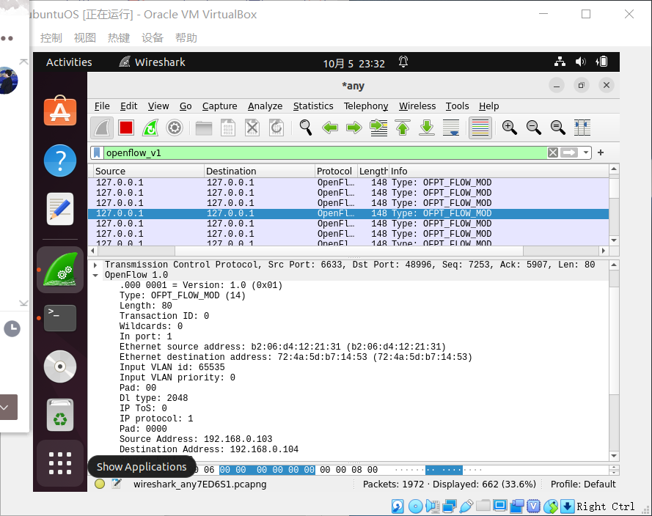The width and height of the screenshot is (652, 516).
Task: Collapse the OpenFlow 1.0 tree
Action: coord(95,276)
